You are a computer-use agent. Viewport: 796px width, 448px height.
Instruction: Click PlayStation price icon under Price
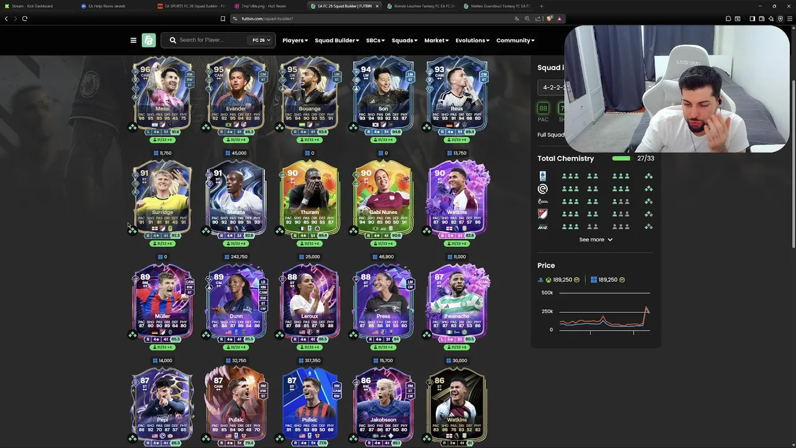(541, 280)
